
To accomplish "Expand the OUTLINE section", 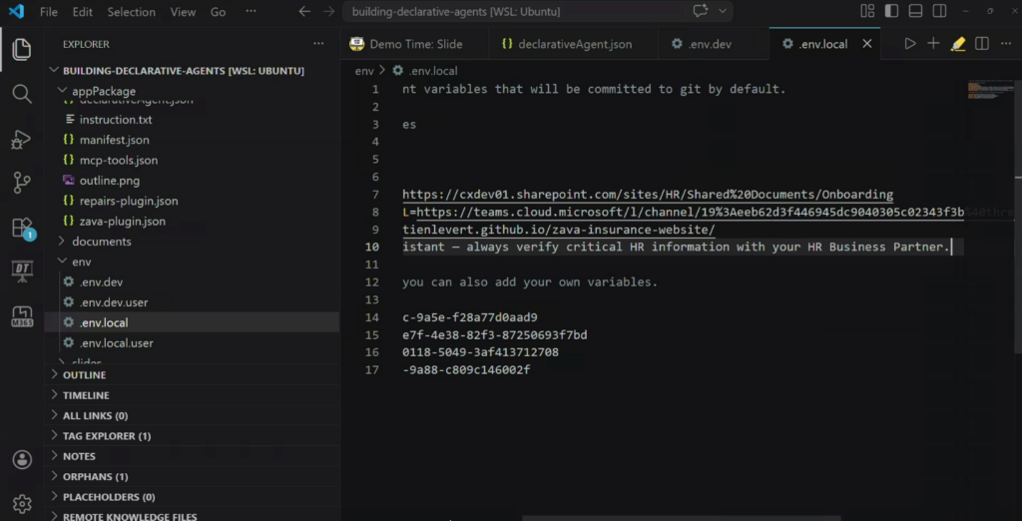I will (84, 375).
